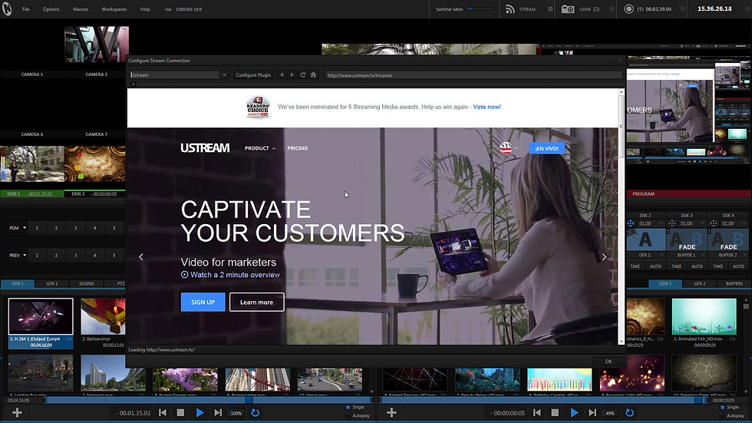Stop DDR 2 playback
Screen dimensions: 752x423
[555, 412]
